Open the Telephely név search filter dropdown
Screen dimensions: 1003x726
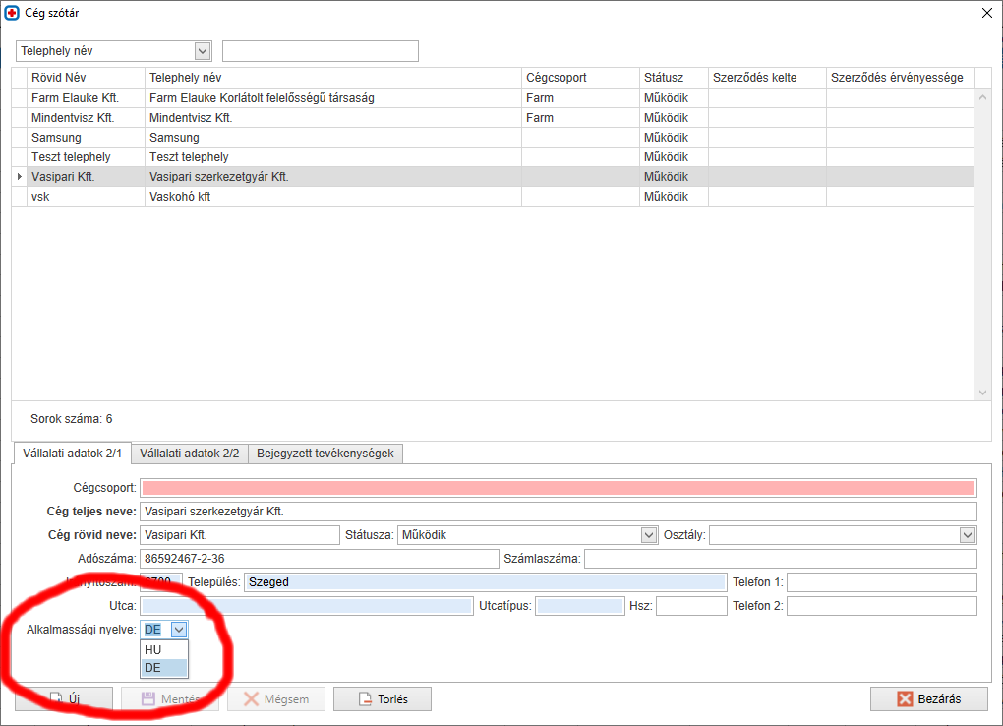[203, 51]
